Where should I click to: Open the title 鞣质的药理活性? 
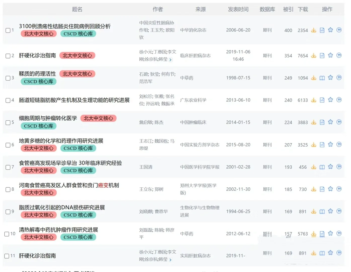tap(38, 74)
